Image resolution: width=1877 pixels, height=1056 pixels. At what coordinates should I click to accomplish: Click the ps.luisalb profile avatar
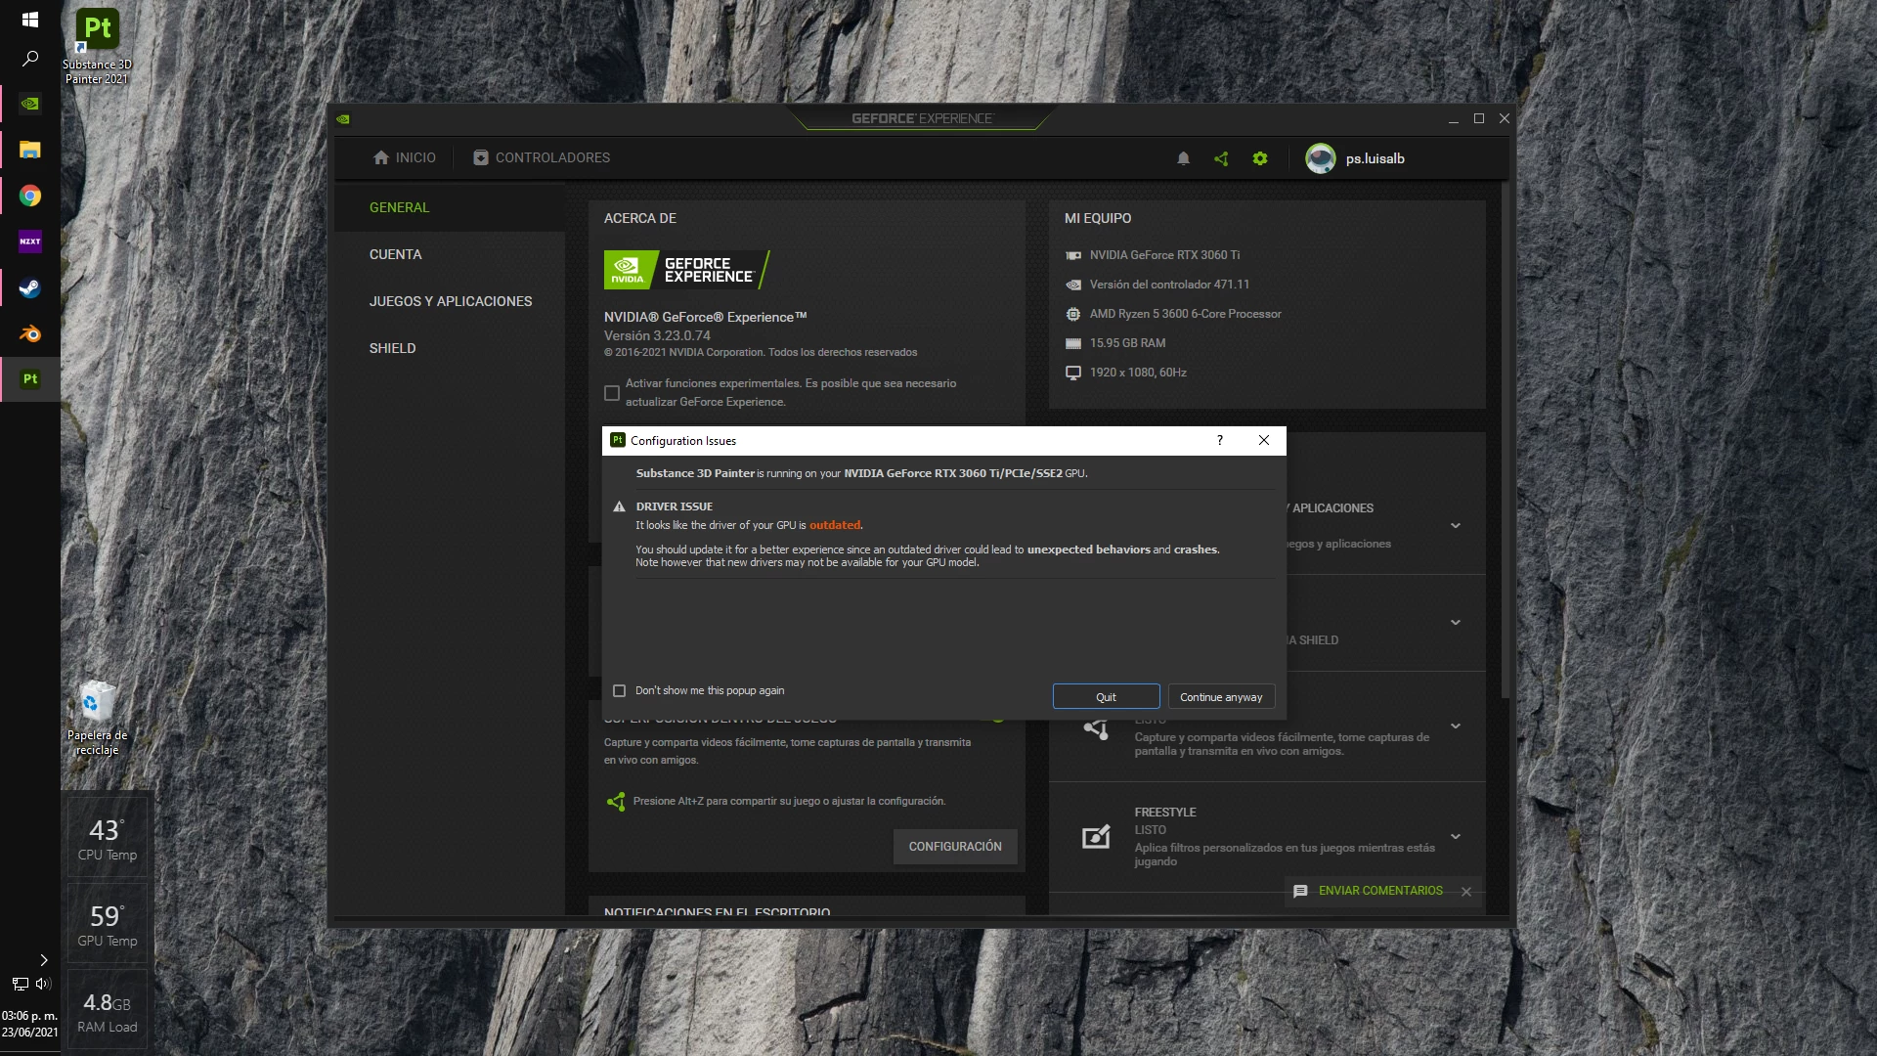[x=1321, y=158]
